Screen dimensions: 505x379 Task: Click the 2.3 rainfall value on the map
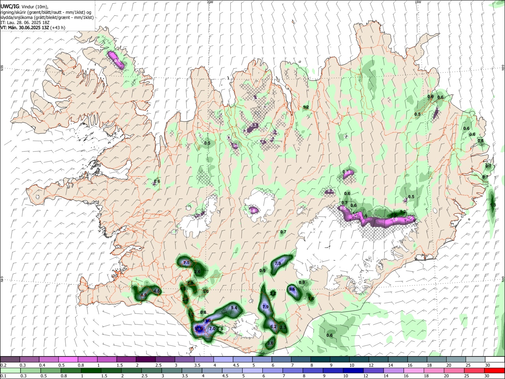(282, 327)
